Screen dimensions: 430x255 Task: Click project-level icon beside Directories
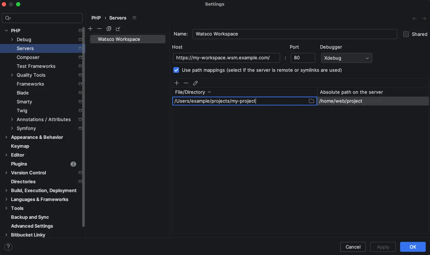[80, 181]
